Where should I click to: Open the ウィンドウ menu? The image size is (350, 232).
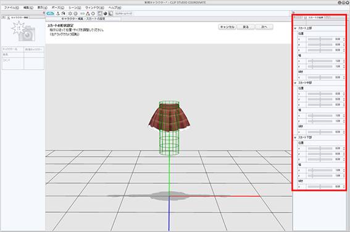coord(94,7)
